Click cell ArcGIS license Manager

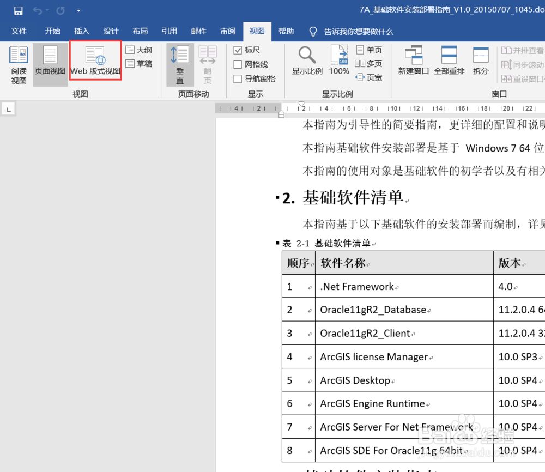[x=404, y=357]
